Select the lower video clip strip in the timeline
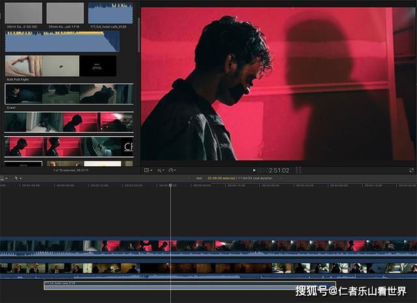This screenshot has height=303, width=417. 208,270
